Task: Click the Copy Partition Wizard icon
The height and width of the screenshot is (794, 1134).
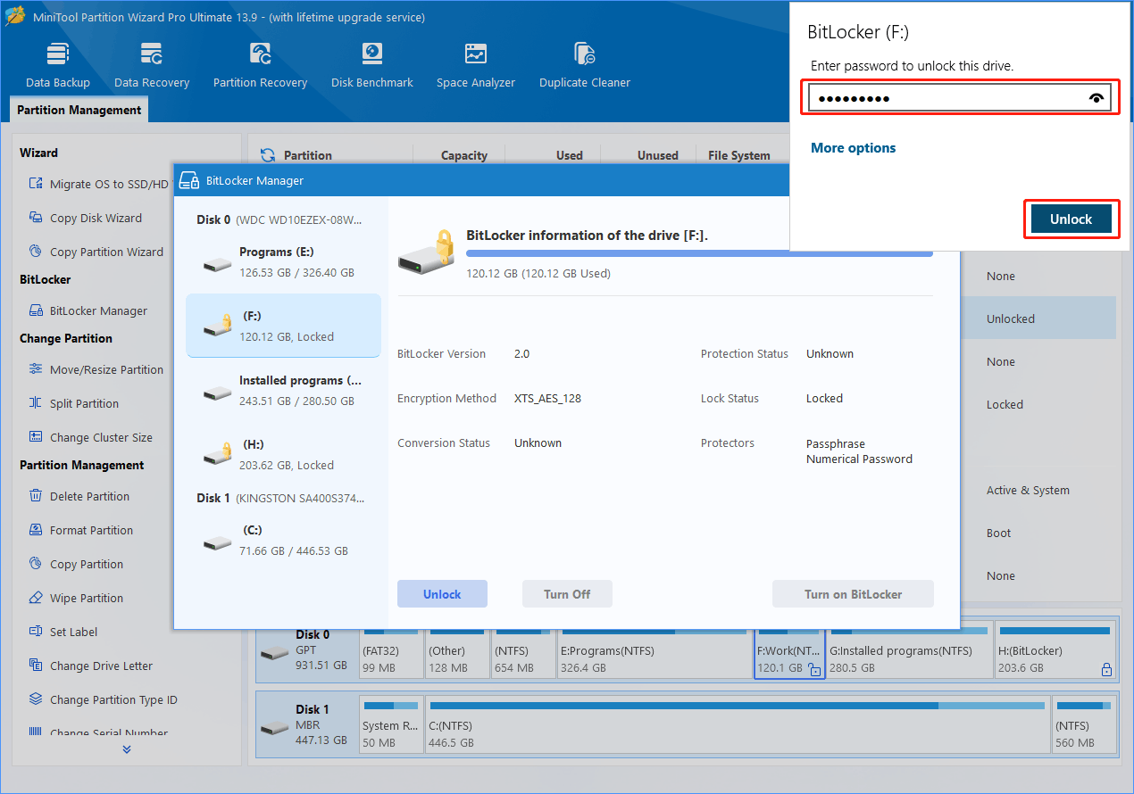Action: 36,252
